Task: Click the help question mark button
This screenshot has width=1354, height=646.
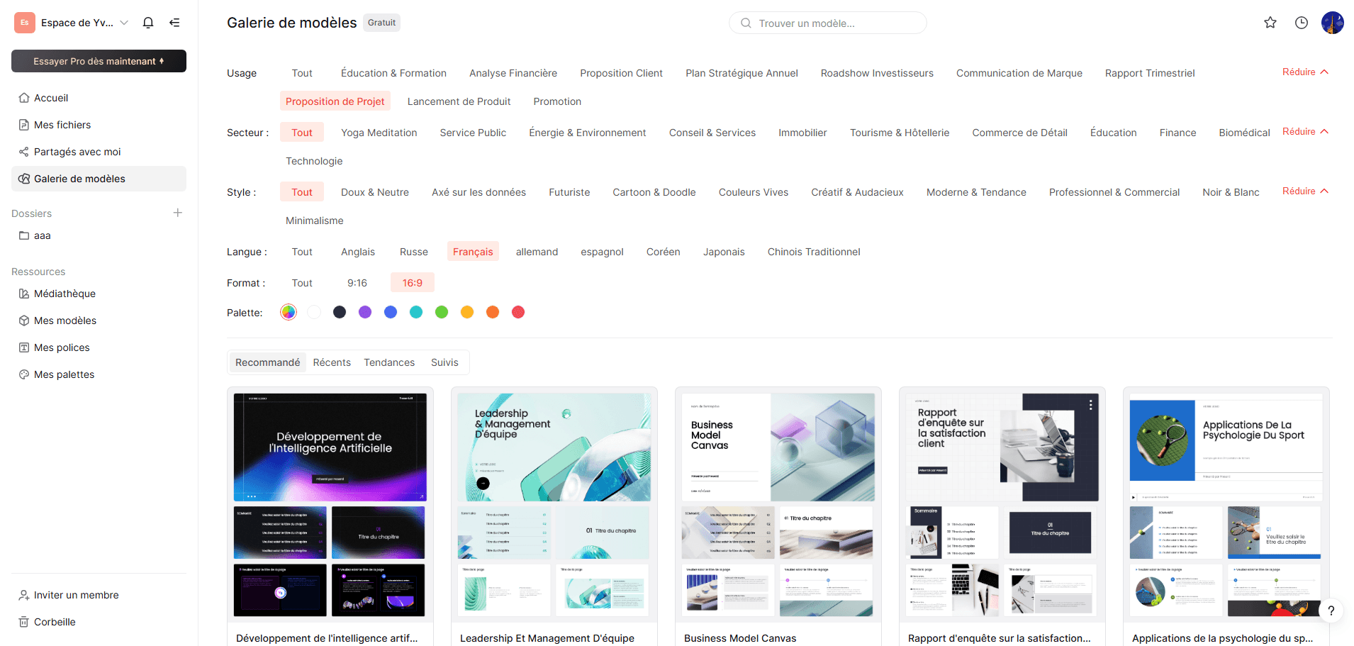Action: tap(1331, 611)
